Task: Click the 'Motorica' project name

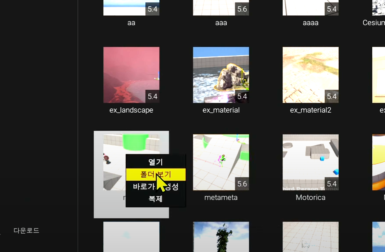Action: (x=311, y=197)
